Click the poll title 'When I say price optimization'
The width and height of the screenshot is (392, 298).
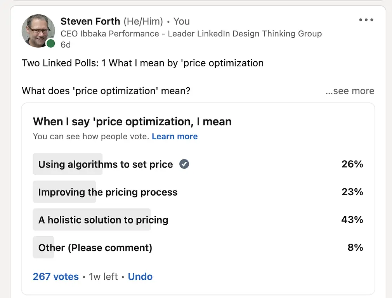(x=132, y=122)
